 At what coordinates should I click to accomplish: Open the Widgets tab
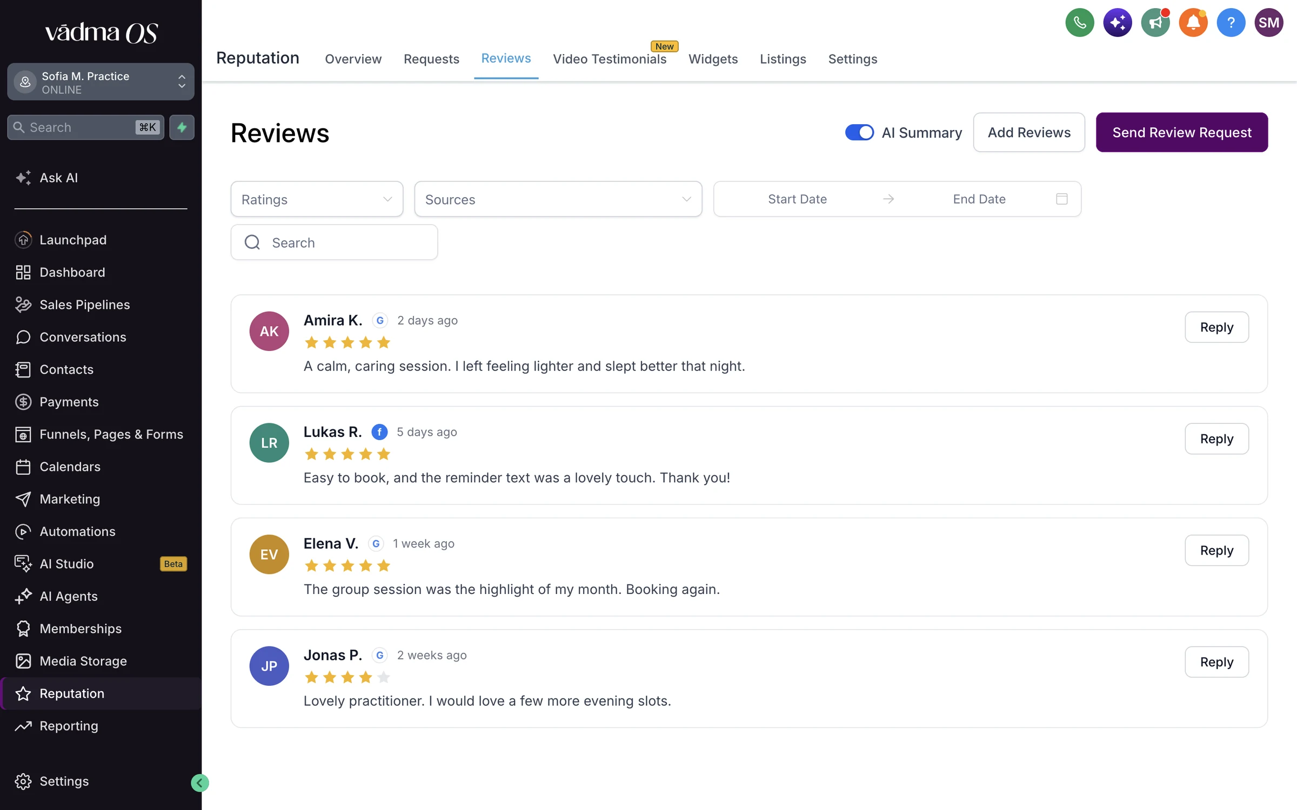(713, 59)
